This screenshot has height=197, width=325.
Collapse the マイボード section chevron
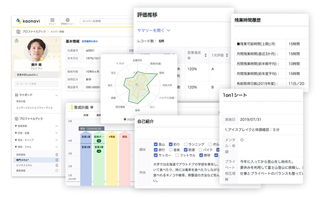(x=57, y=95)
